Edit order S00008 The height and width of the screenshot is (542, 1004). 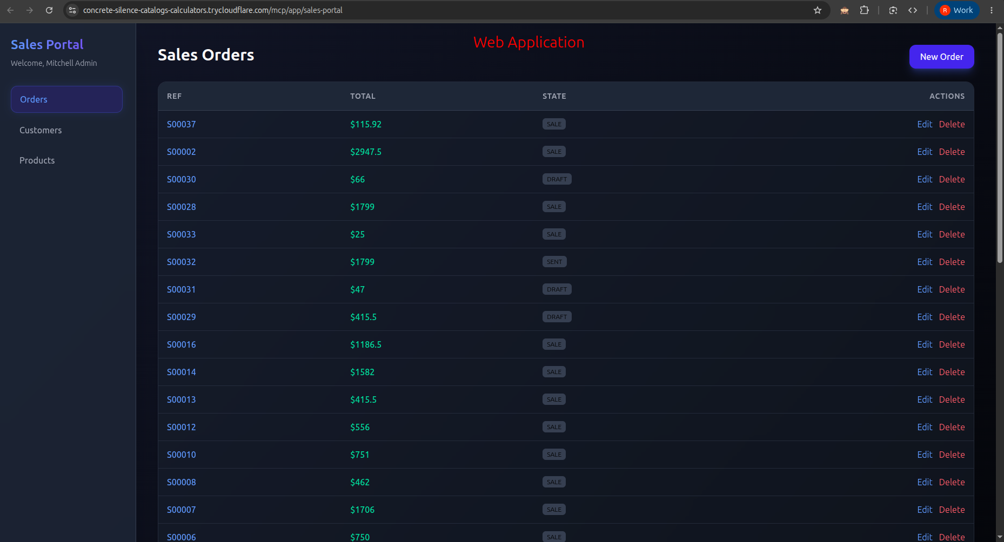point(925,482)
